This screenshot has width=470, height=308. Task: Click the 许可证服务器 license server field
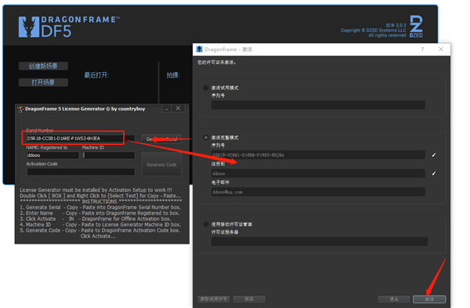[320, 241]
